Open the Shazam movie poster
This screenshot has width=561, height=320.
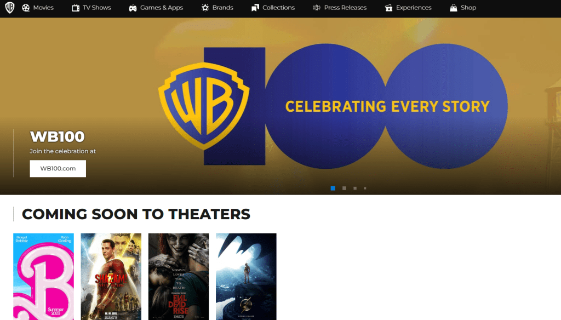coord(111,276)
